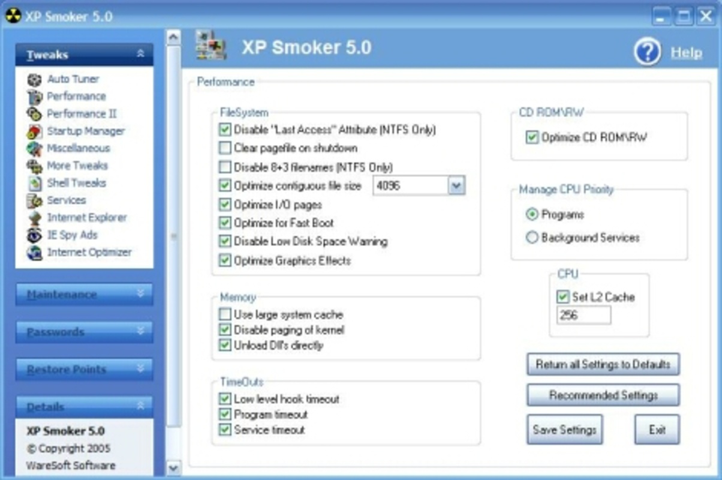Click the Internet Explorer tweaks icon
Screen dimensions: 722x480
pyautogui.click(x=86, y=218)
